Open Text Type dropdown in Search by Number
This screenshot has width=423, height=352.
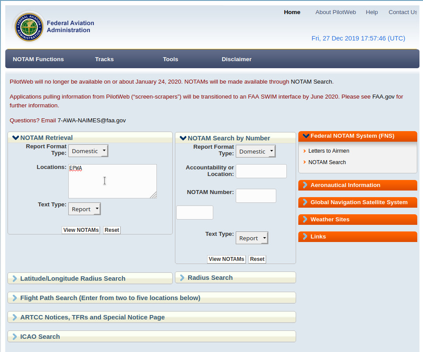point(252,238)
